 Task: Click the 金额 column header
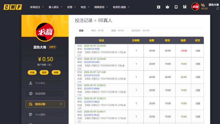tap(151, 40)
